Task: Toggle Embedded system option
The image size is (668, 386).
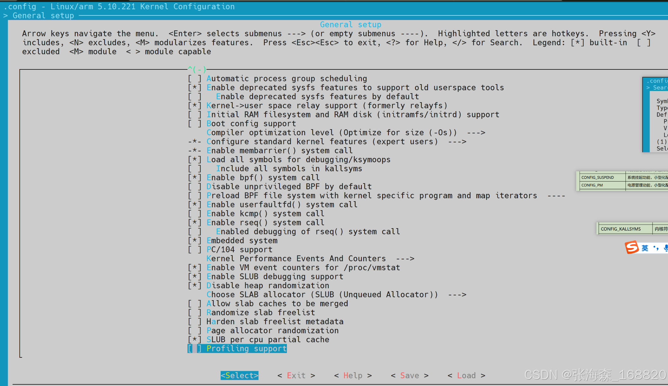Action: coord(195,241)
